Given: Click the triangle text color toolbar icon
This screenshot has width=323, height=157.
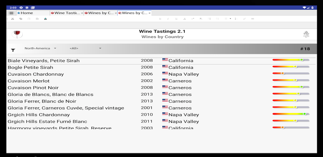Looking at the screenshot, I should coord(185,19).
